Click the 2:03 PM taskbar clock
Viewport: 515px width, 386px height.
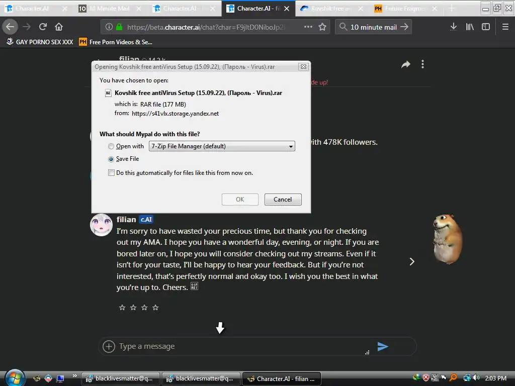pyautogui.click(x=495, y=378)
